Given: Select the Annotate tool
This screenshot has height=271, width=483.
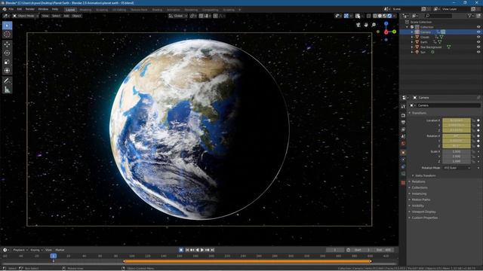Looking at the screenshot, I should point(7,81).
